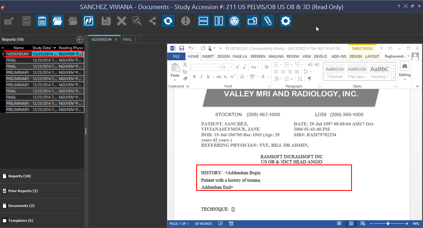Expand the Editing dropdown in Word ribbon
This screenshot has width=423, height=228.
click(x=404, y=79)
